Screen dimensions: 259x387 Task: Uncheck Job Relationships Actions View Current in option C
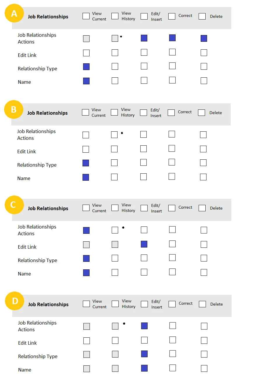click(x=86, y=231)
